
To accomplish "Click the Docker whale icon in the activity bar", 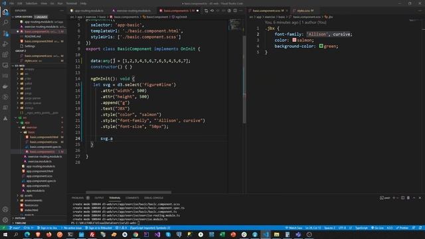I will (5, 87).
